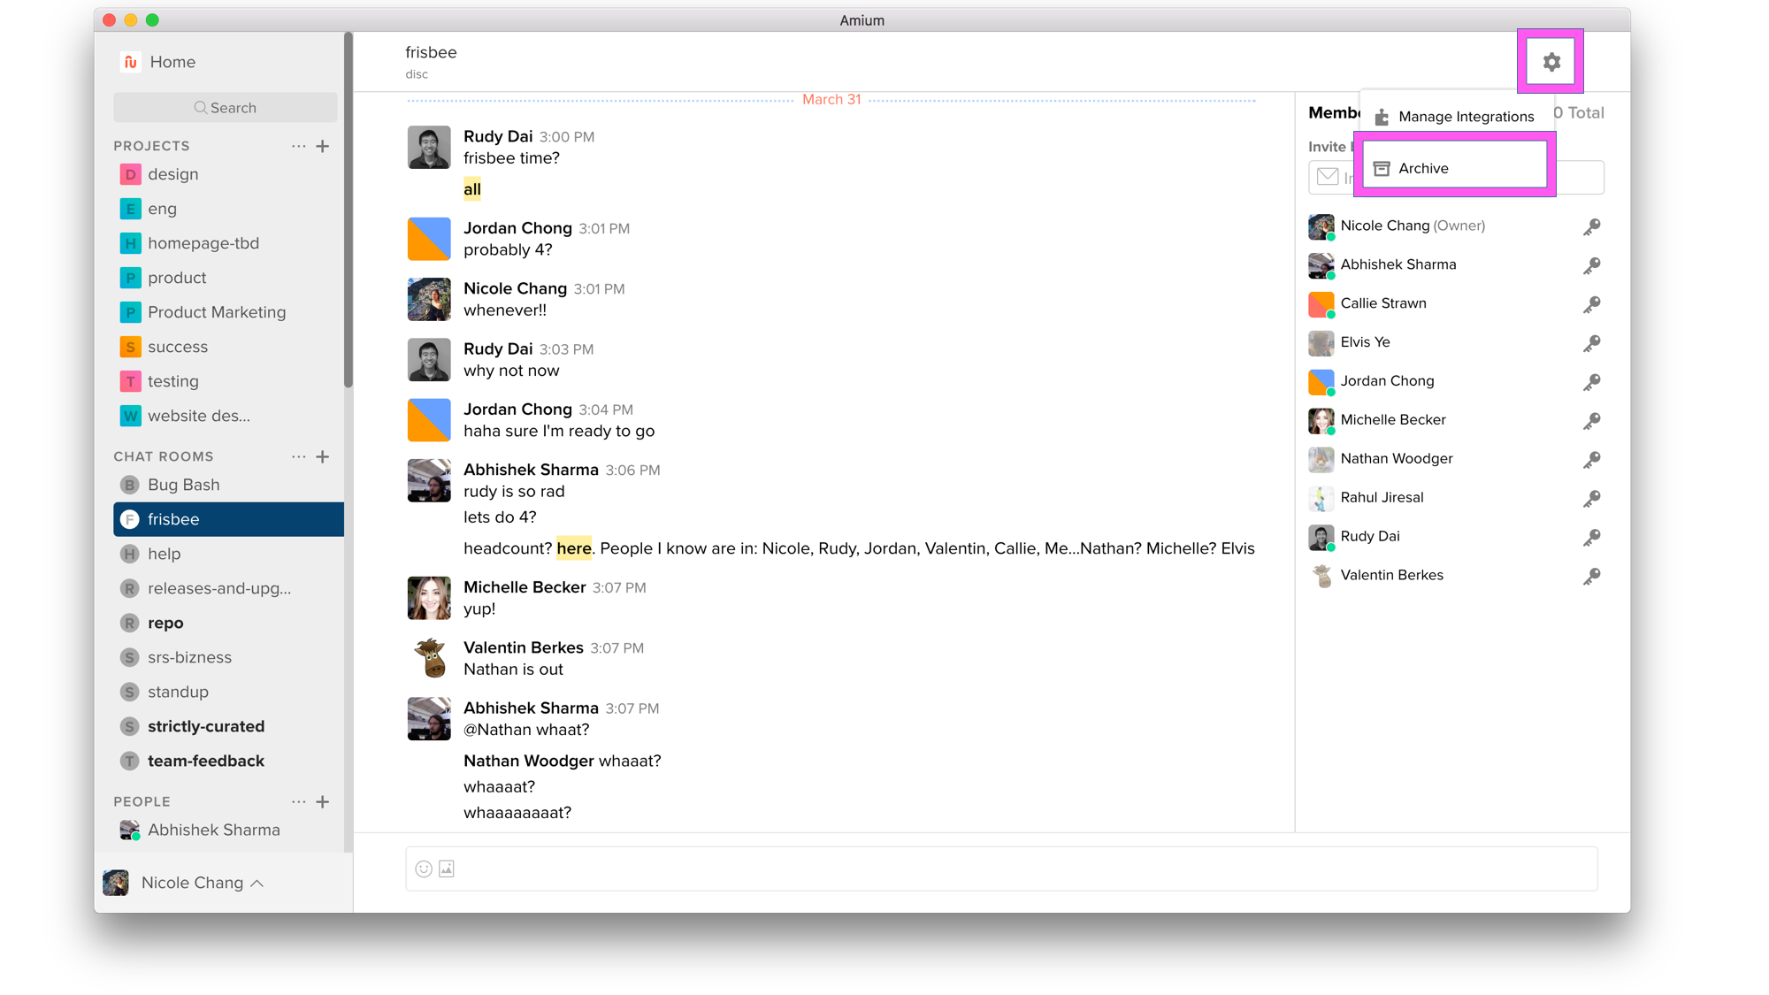Select Manage Integrations menu entry

[x=1455, y=117]
